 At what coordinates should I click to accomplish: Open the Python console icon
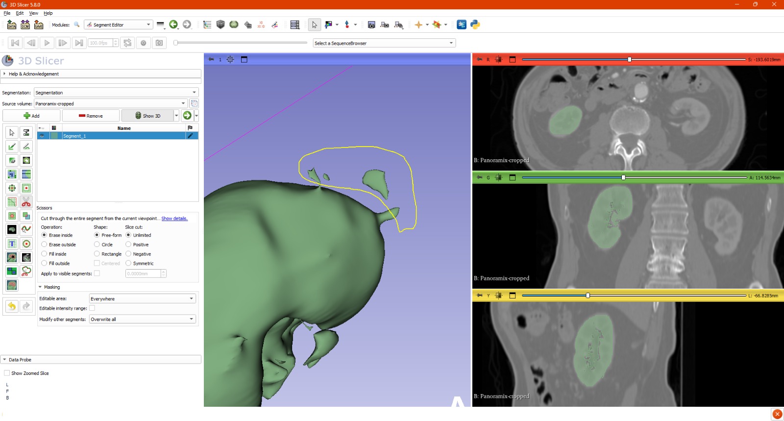(475, 25)
